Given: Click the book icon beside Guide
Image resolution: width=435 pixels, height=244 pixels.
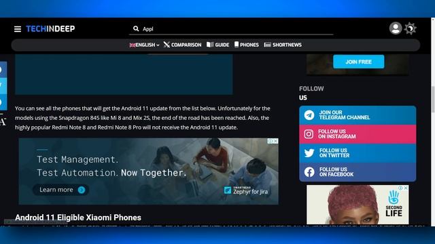Looking at the screenshot, I should (210, 45).
